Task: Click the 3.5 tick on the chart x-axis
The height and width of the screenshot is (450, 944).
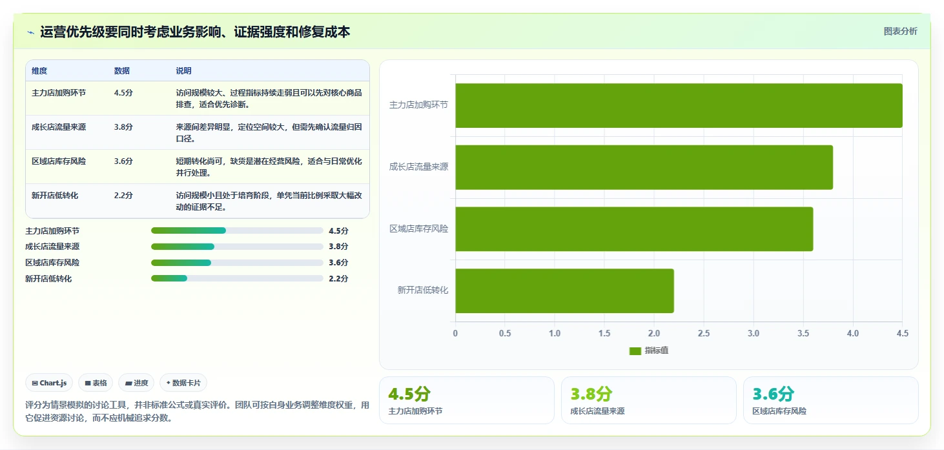Action: [x=803, y=333]
